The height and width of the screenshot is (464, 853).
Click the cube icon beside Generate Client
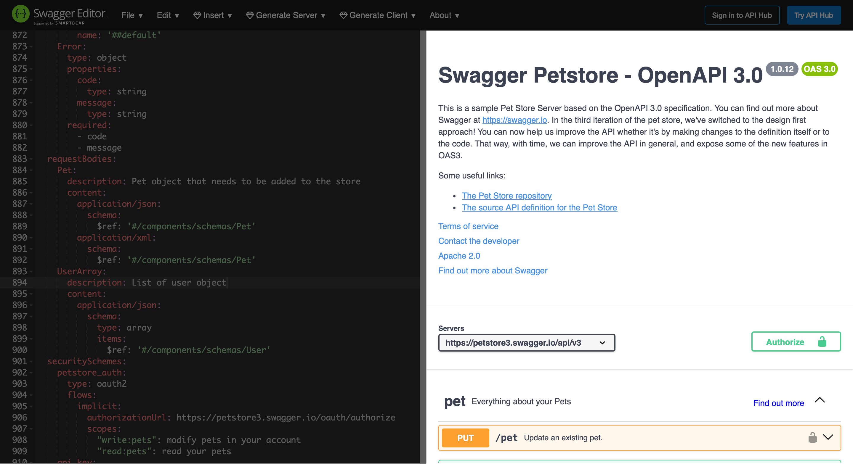[x=343, y=15]
